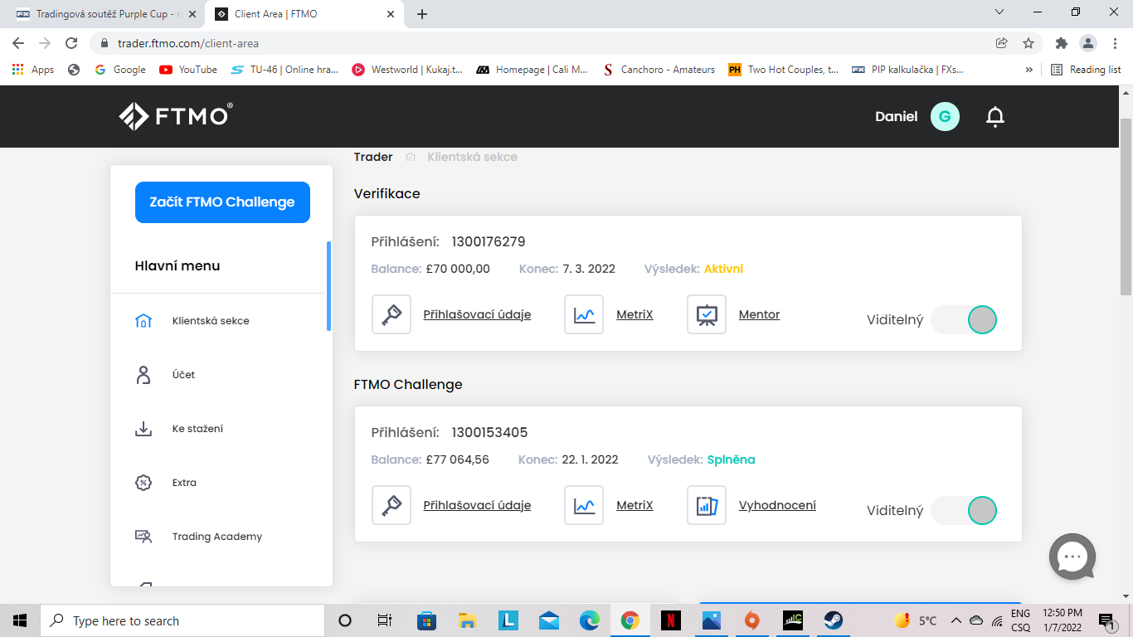This screenshot has width=1133, height=637.
Task: Open the Reading list
Action: point(1086,70)
